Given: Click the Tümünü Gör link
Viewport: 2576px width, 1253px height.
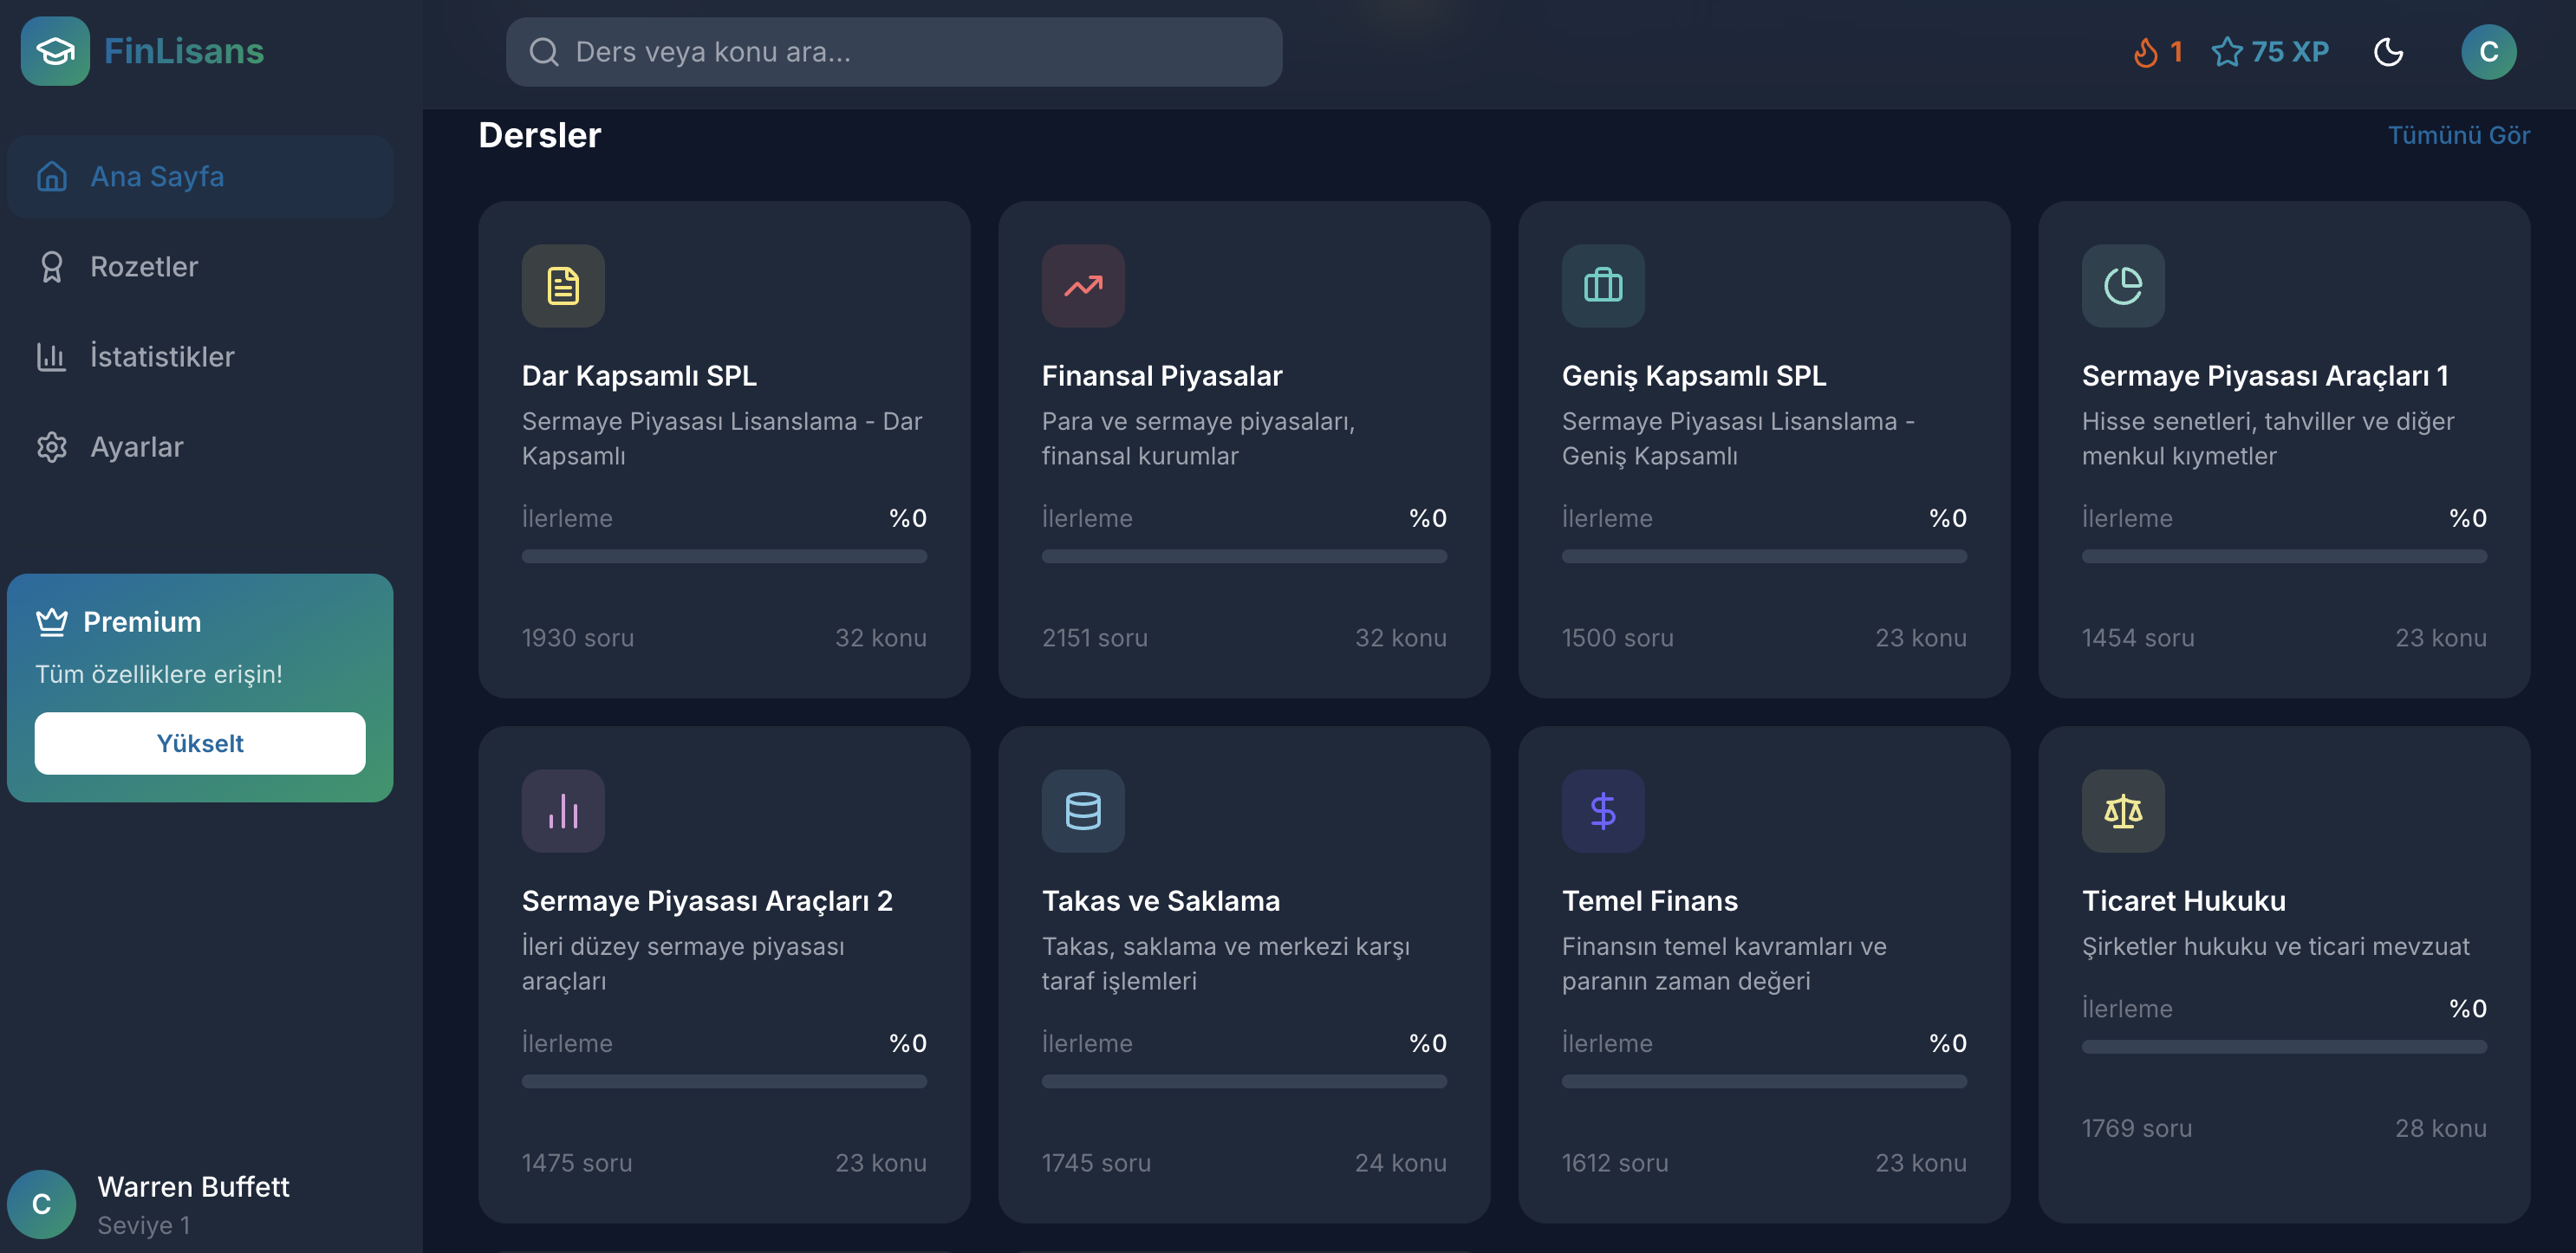Looking at the screenshot, I should 2458,135.
